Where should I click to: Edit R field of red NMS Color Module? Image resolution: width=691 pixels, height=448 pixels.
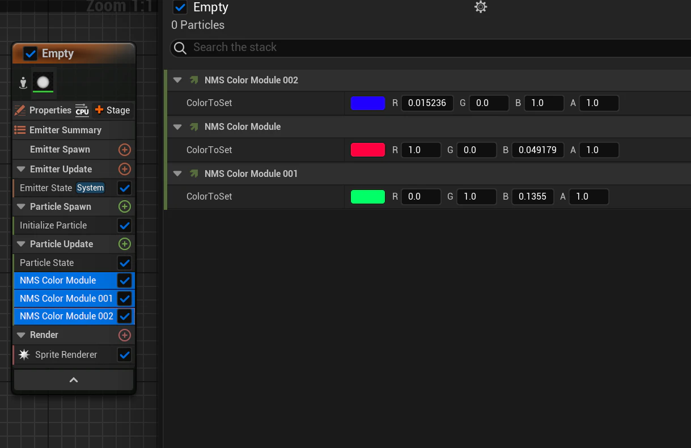[x=421, y=150]
